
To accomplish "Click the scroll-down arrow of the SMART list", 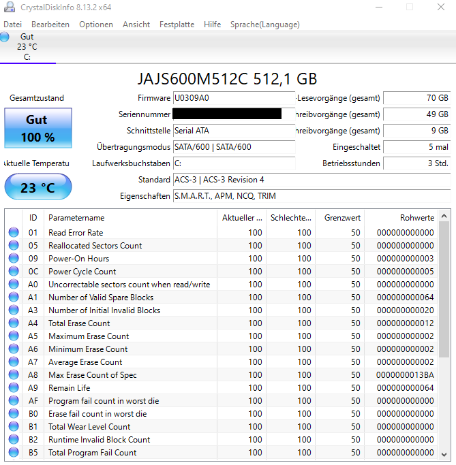I will pyautogui.click(x=444, y=454).
